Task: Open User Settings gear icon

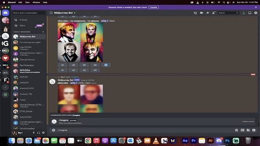Action: (43, 133)
